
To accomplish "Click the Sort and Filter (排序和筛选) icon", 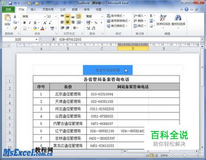I will click(163, 18).
